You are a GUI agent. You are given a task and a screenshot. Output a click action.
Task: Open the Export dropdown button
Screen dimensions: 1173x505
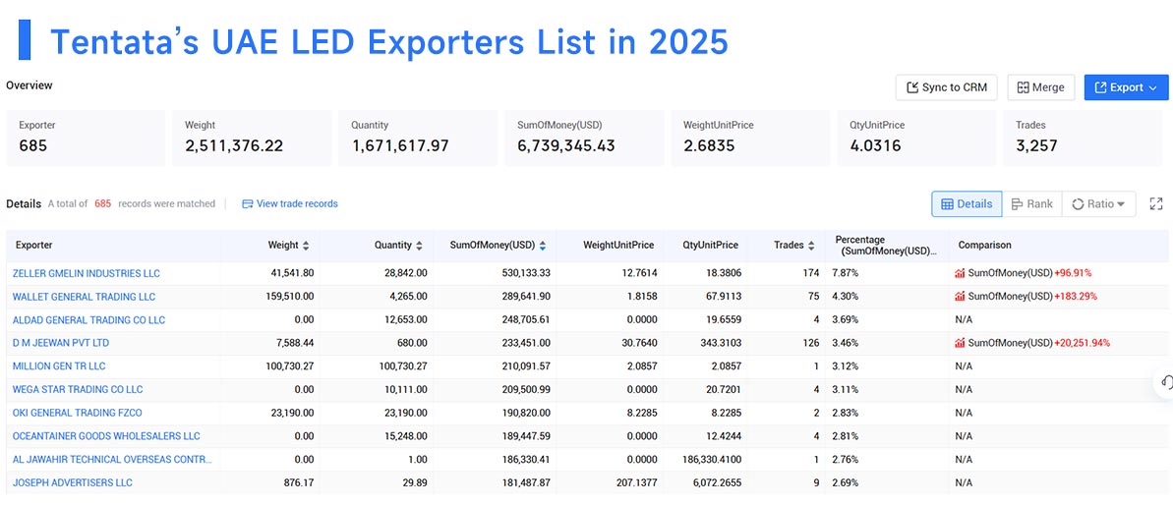click(x=1126, y=87)
